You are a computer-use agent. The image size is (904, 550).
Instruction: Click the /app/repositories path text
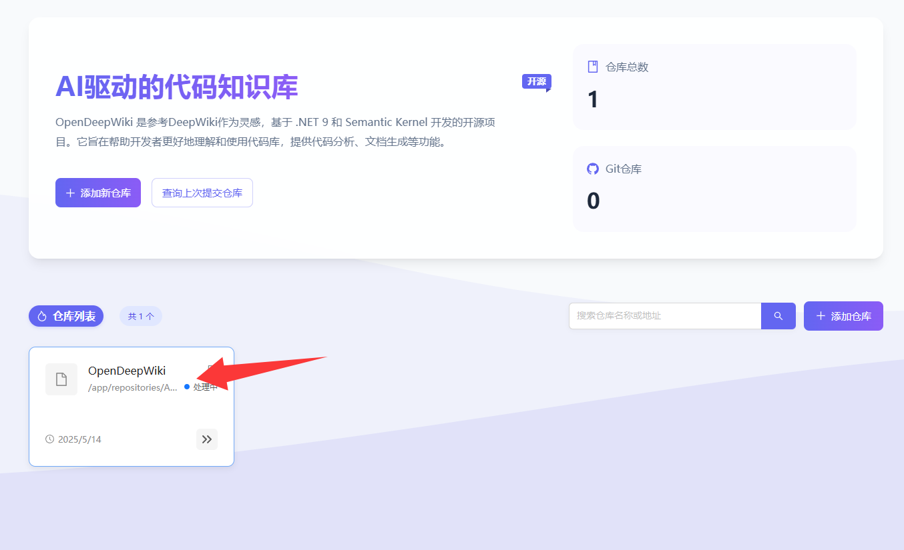point(132,387)
